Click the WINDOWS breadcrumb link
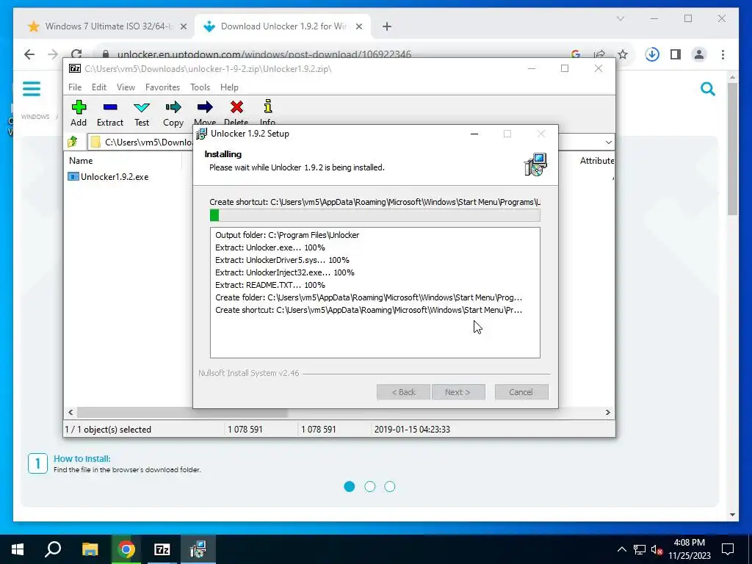This screenshot has width=752, height=564. click(35, 117)
